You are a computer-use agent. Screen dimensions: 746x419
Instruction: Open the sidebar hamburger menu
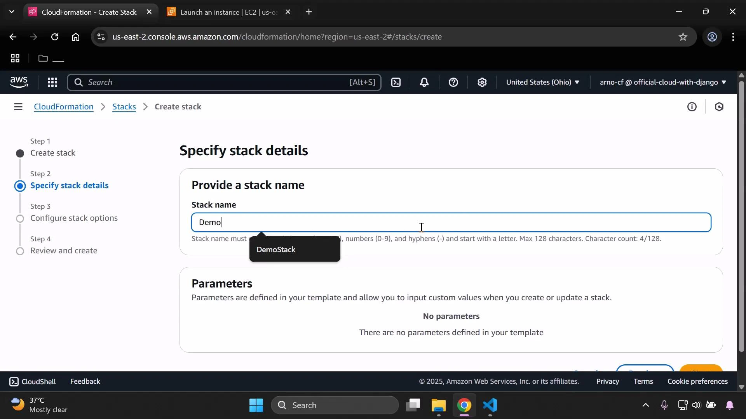[x=18, y=106]
